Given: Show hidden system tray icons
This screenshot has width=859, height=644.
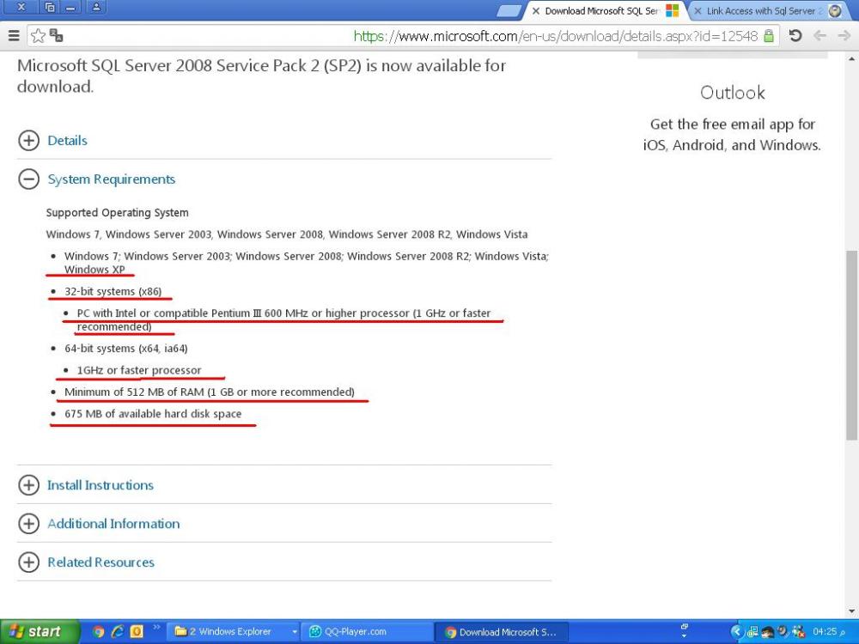Looking at the screenshot, I should coord(736,632).
